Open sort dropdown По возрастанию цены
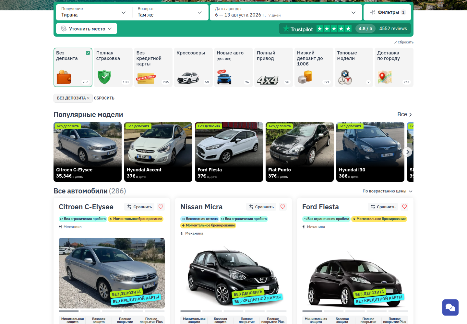This screenshot has width=467, height=324. point(388,191)
